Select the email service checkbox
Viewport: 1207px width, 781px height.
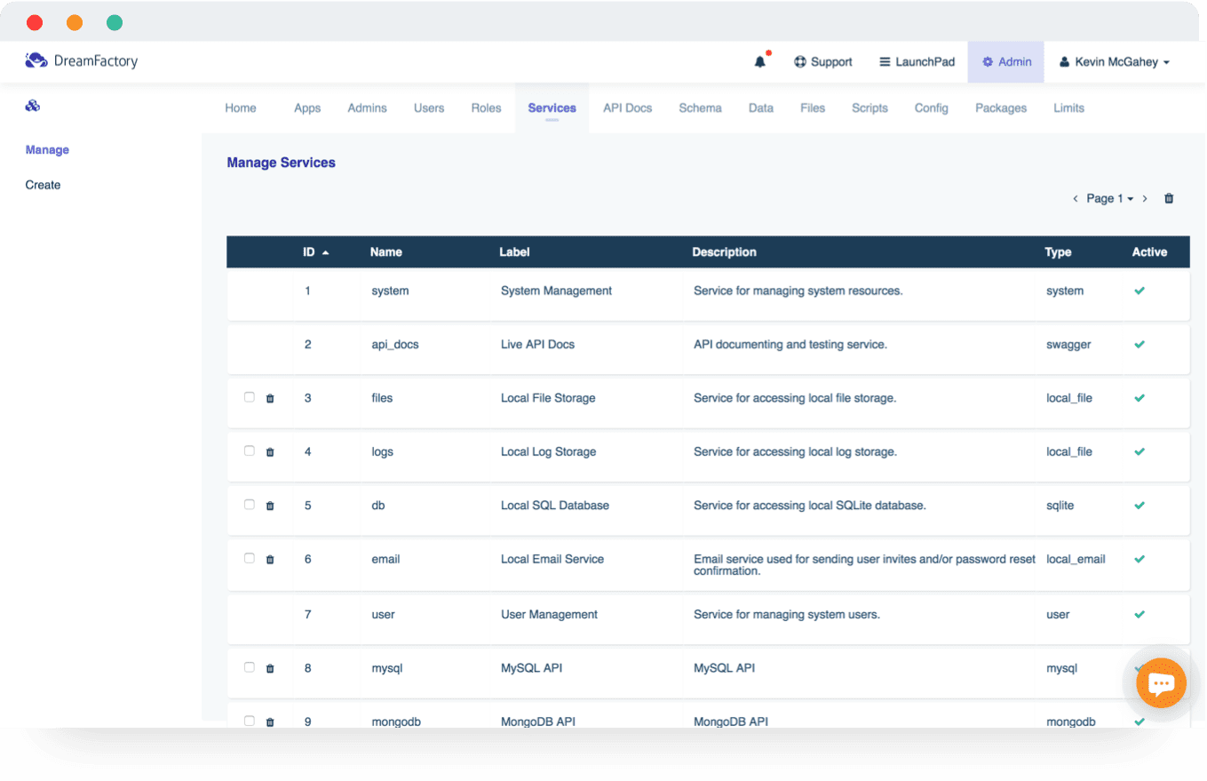coord(250,559)
